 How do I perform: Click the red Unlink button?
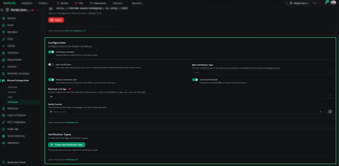point(56,20)
